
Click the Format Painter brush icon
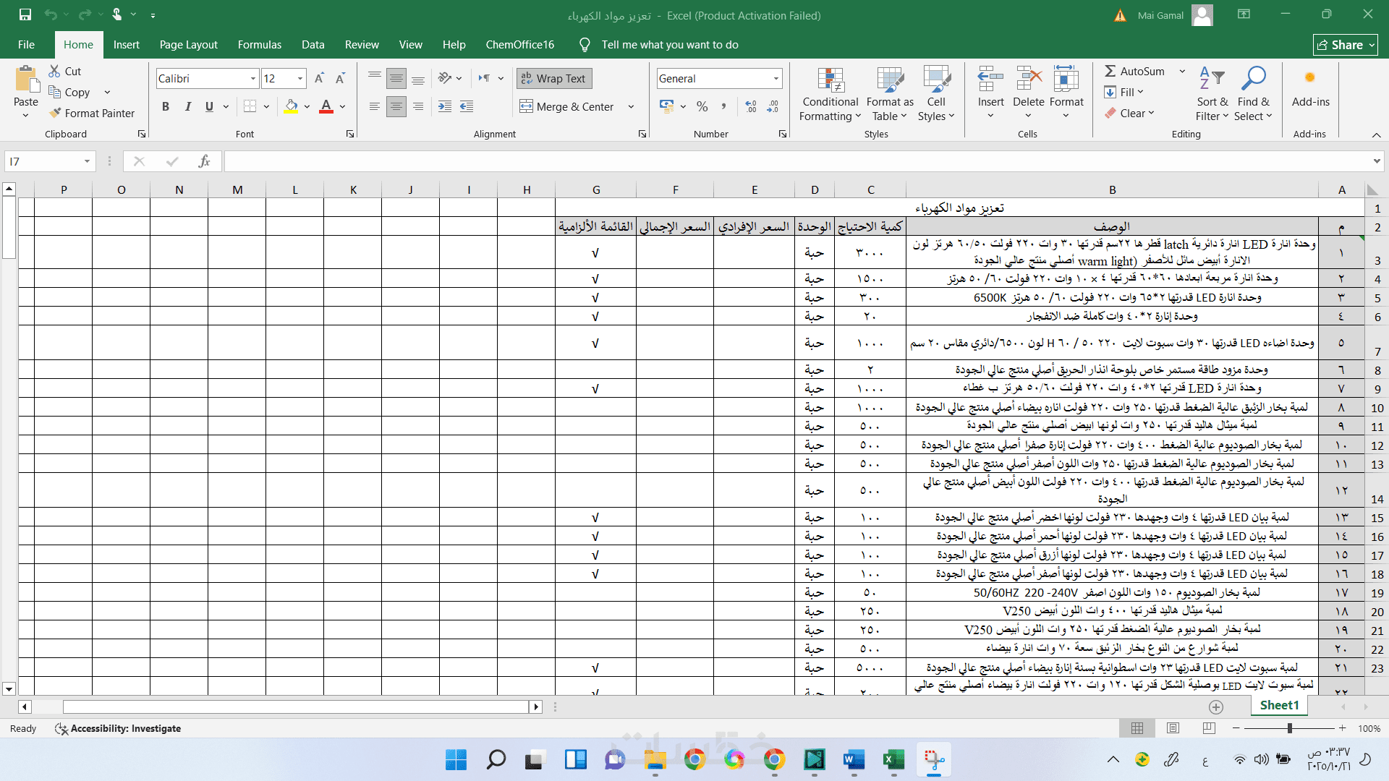(x=55, y=113)
